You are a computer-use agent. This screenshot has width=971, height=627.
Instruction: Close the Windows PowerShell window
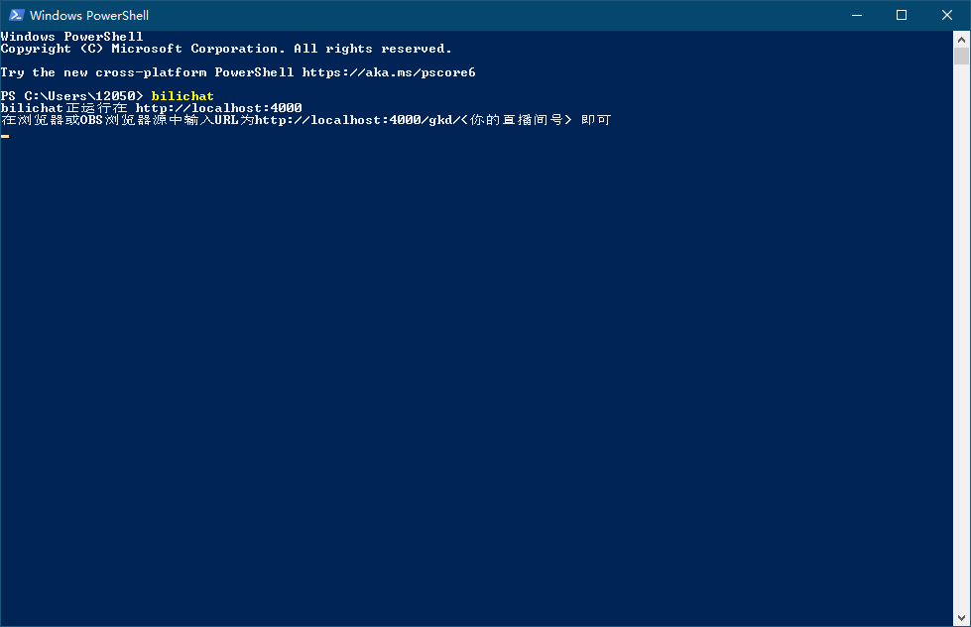(x=947, y=15)
